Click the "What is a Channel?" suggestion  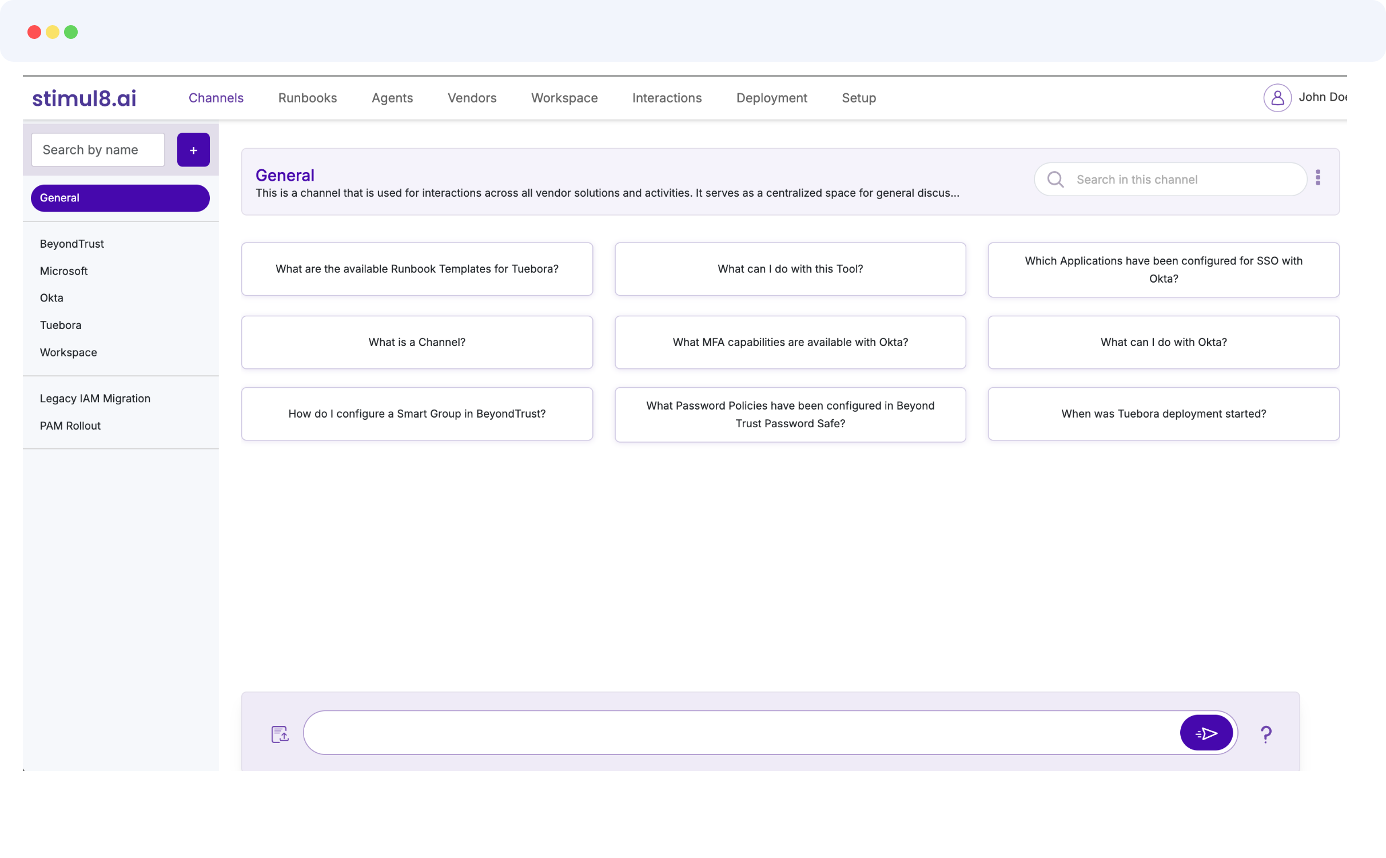tap(416, 342)
